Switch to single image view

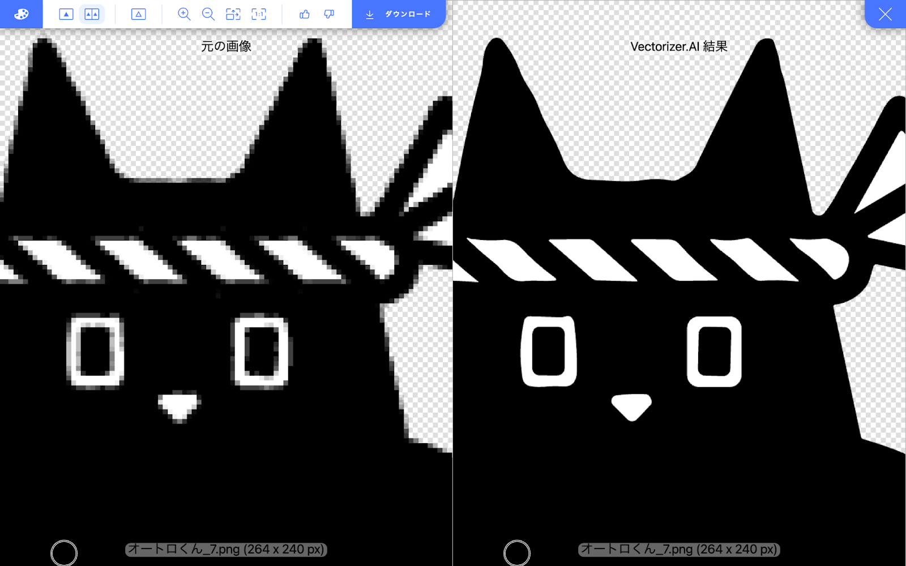(x=66, y=14)
